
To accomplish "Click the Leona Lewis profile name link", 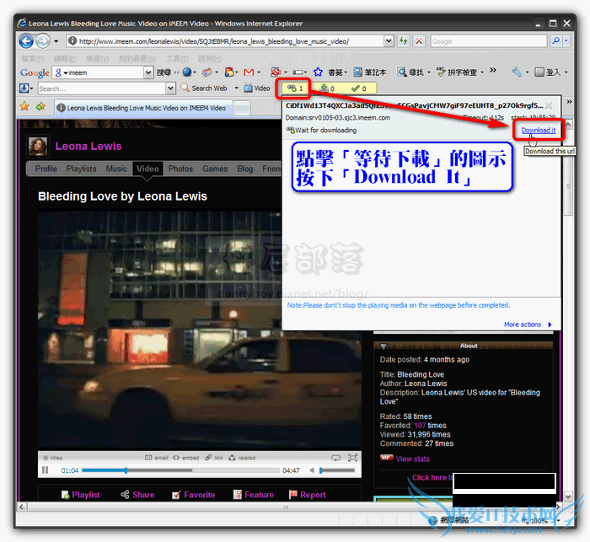I will click(x=88, y=146).
